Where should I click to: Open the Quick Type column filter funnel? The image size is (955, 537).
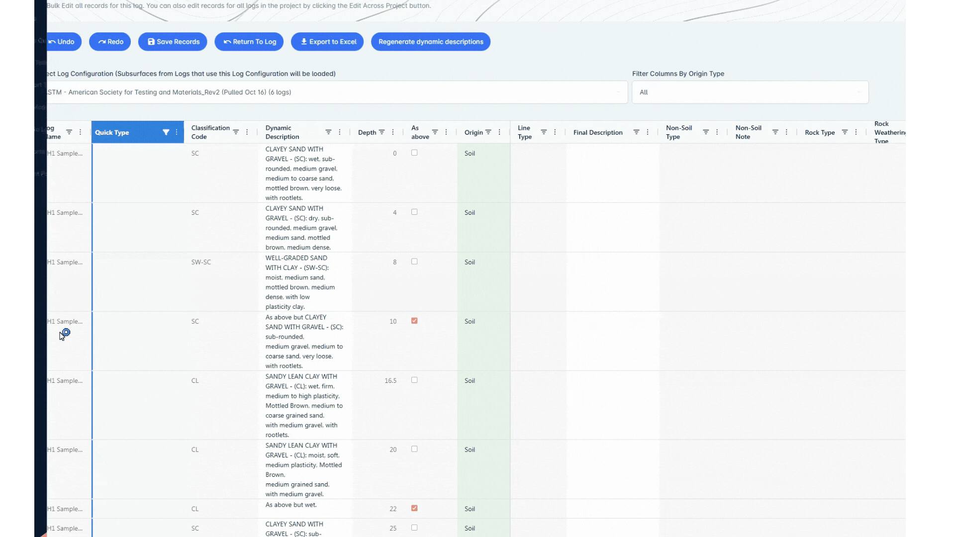(166, 132)
